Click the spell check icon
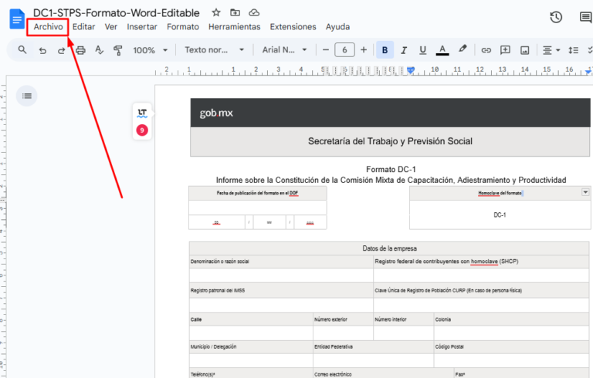 click(99, 50)
